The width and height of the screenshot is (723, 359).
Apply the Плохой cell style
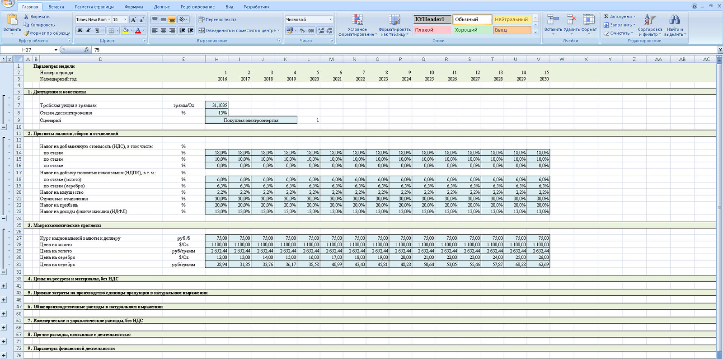click(x=432, y=30)
